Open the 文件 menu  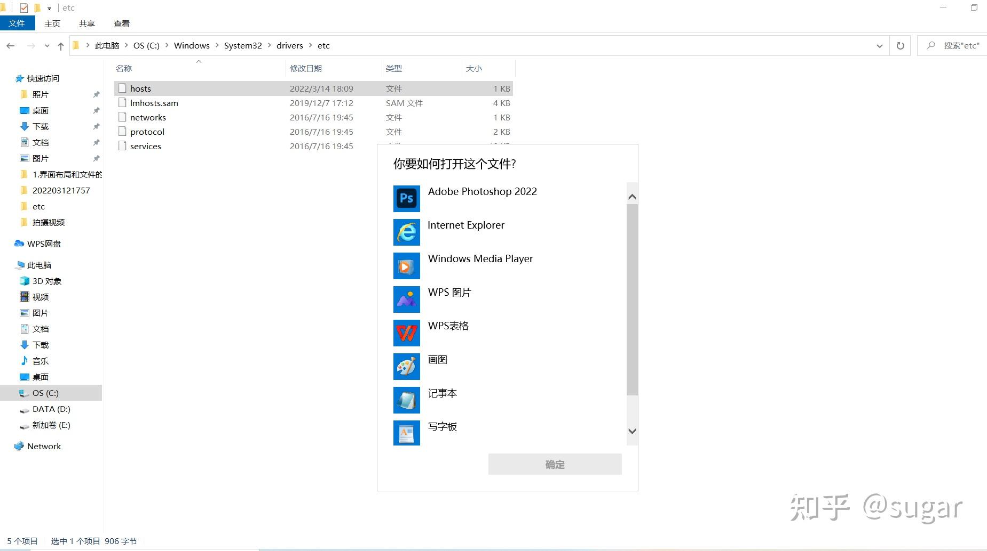pyautogui.click(x=17, y=23)
